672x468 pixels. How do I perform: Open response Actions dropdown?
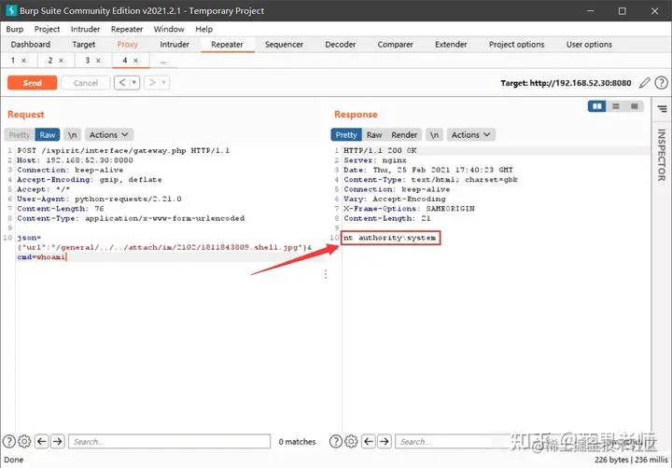[471, 135]
